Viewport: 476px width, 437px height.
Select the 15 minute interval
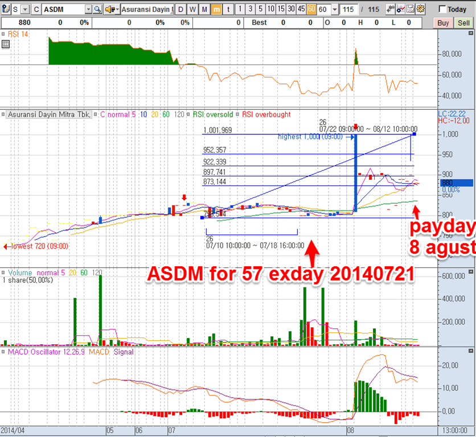tap(281, 9)
